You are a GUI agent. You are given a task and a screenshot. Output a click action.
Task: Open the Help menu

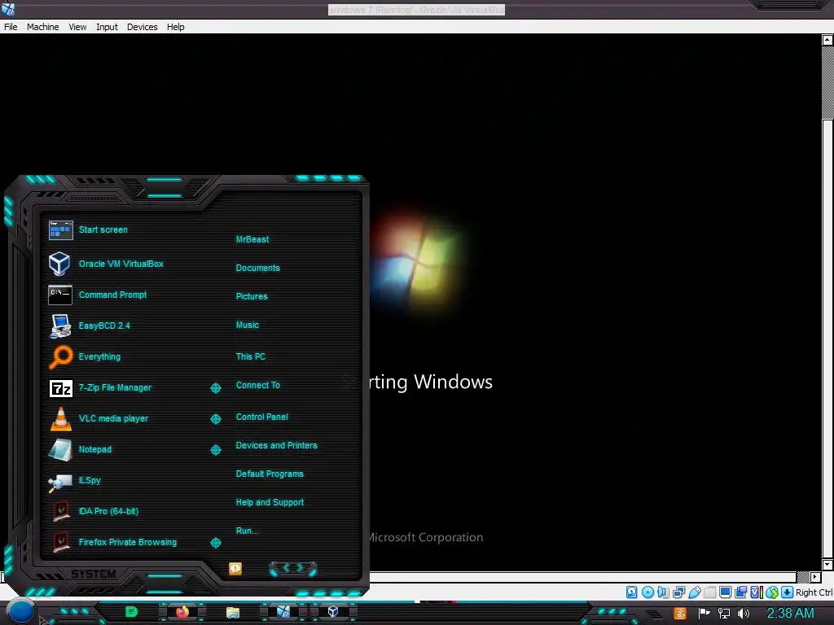pos(176,27)
